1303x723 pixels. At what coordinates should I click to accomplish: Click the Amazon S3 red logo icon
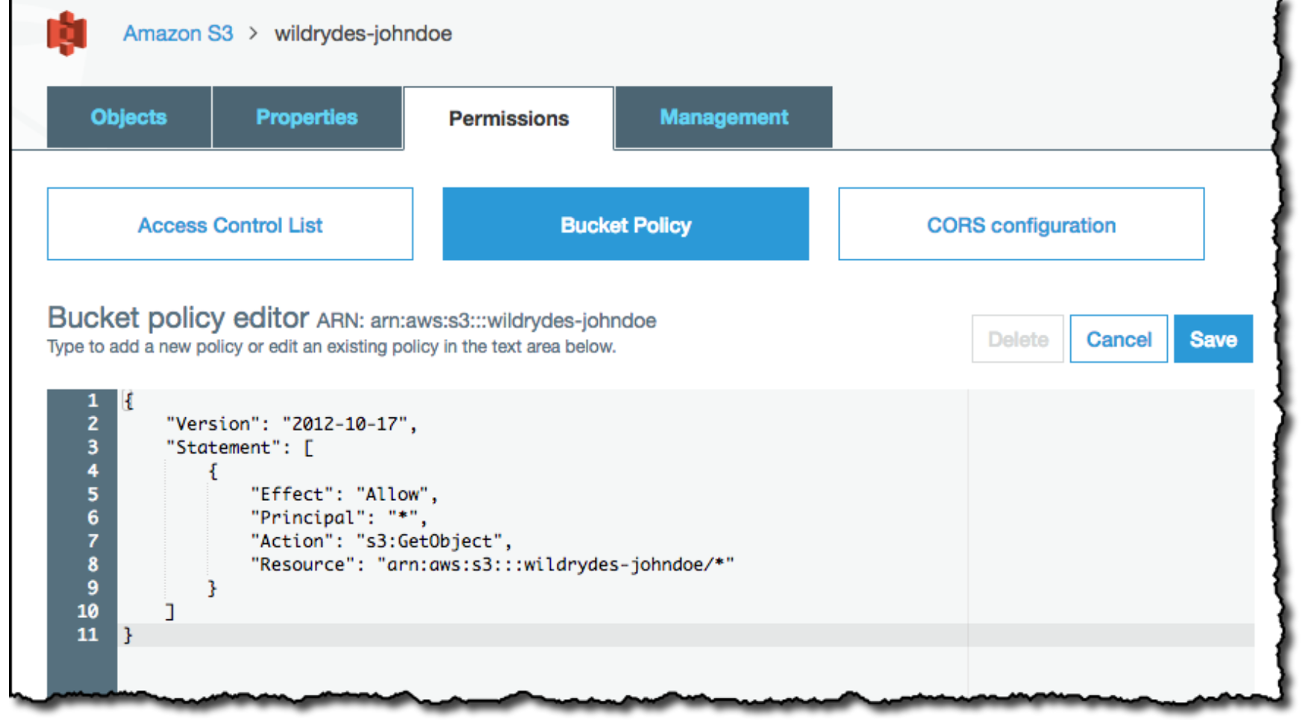click(x=66, y=34)
